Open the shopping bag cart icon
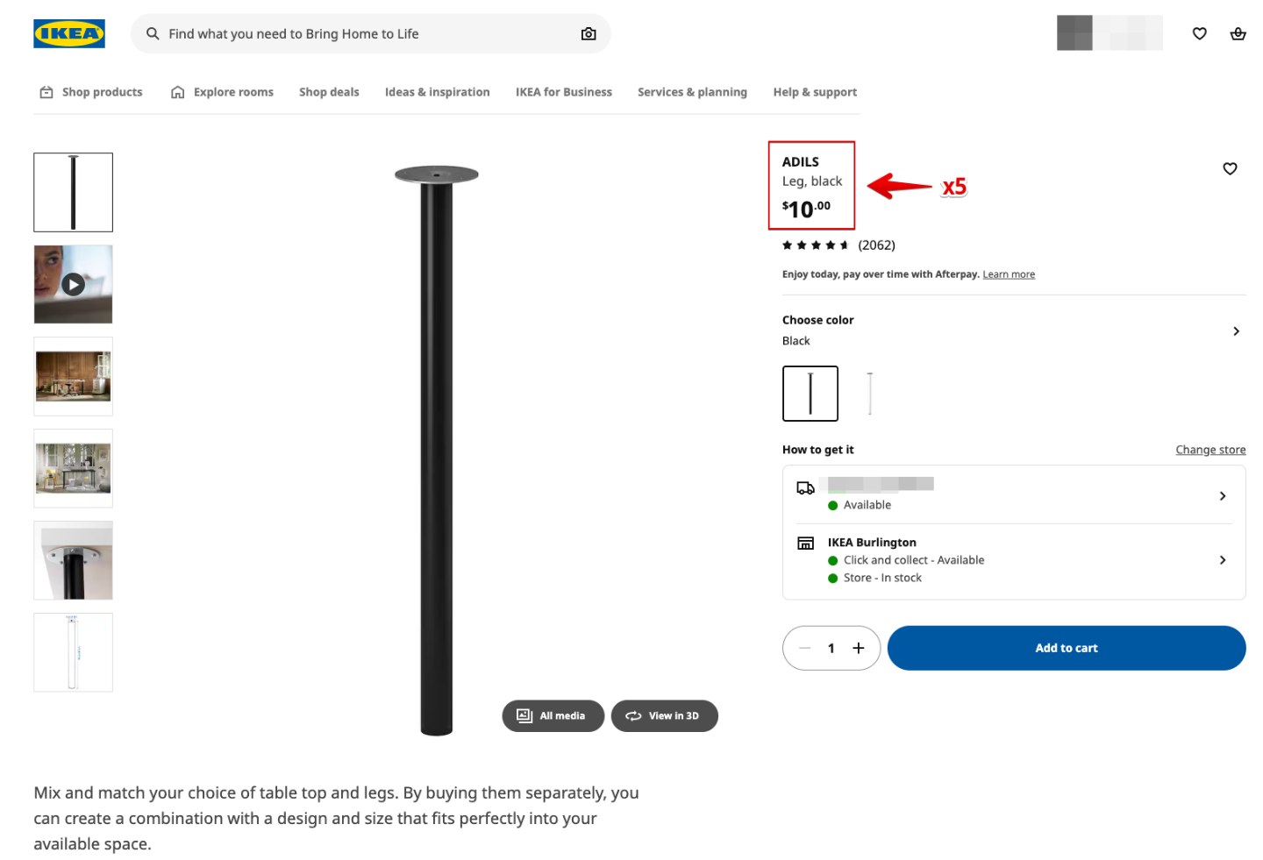Image resolution: width=1263 pixels, height=860 pixels. (1238, 33)
